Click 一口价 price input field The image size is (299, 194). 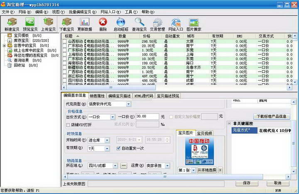tap(147, 116)
